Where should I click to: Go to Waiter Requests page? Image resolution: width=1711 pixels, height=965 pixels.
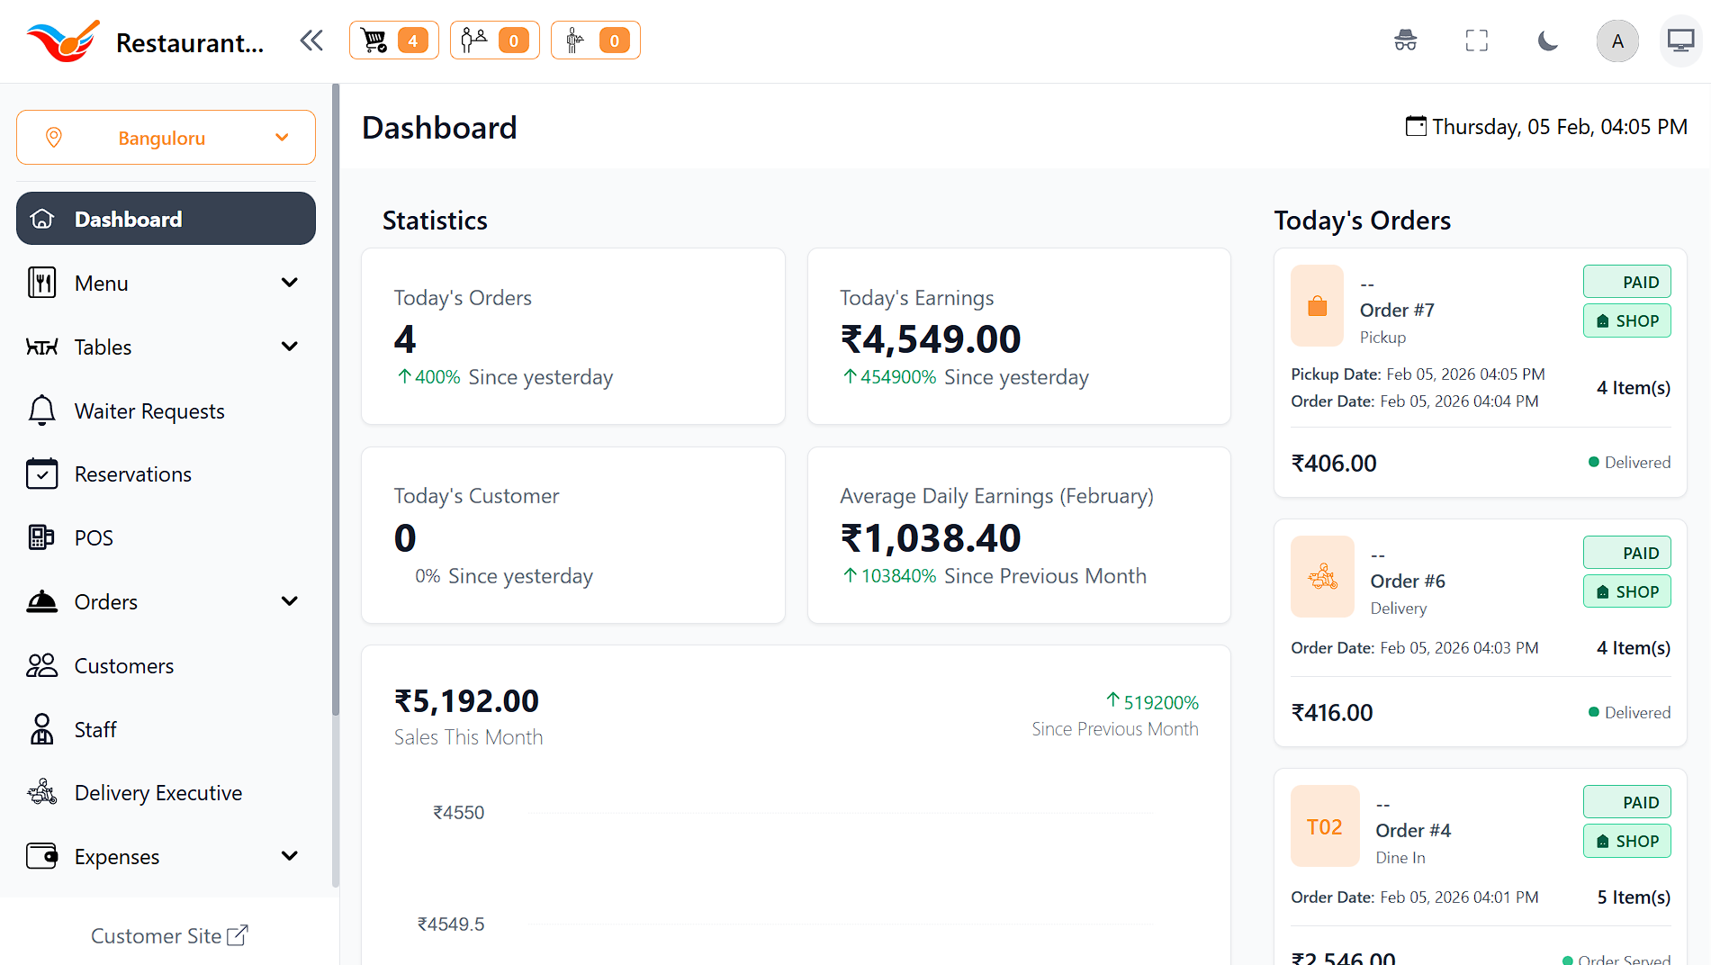(x=149, y=411)
